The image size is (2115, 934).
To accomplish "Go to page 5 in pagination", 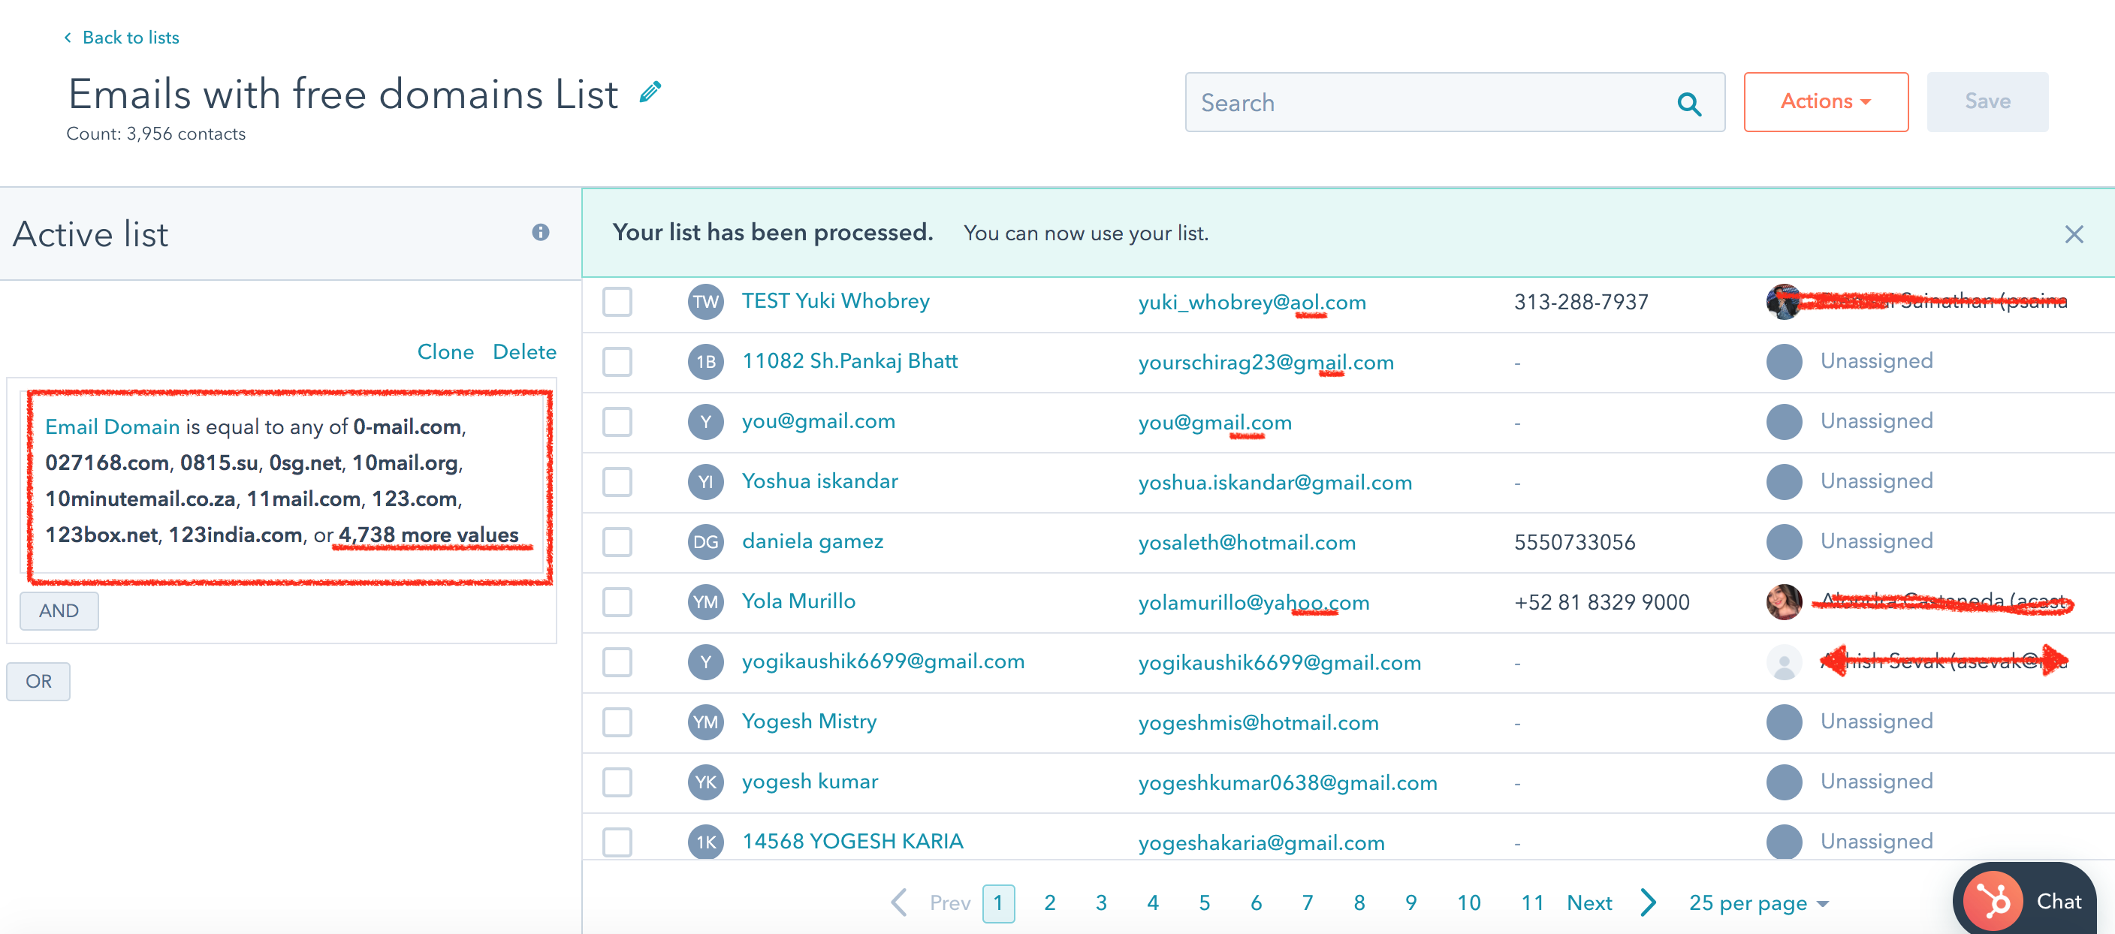I will [x=1204, y=902].
